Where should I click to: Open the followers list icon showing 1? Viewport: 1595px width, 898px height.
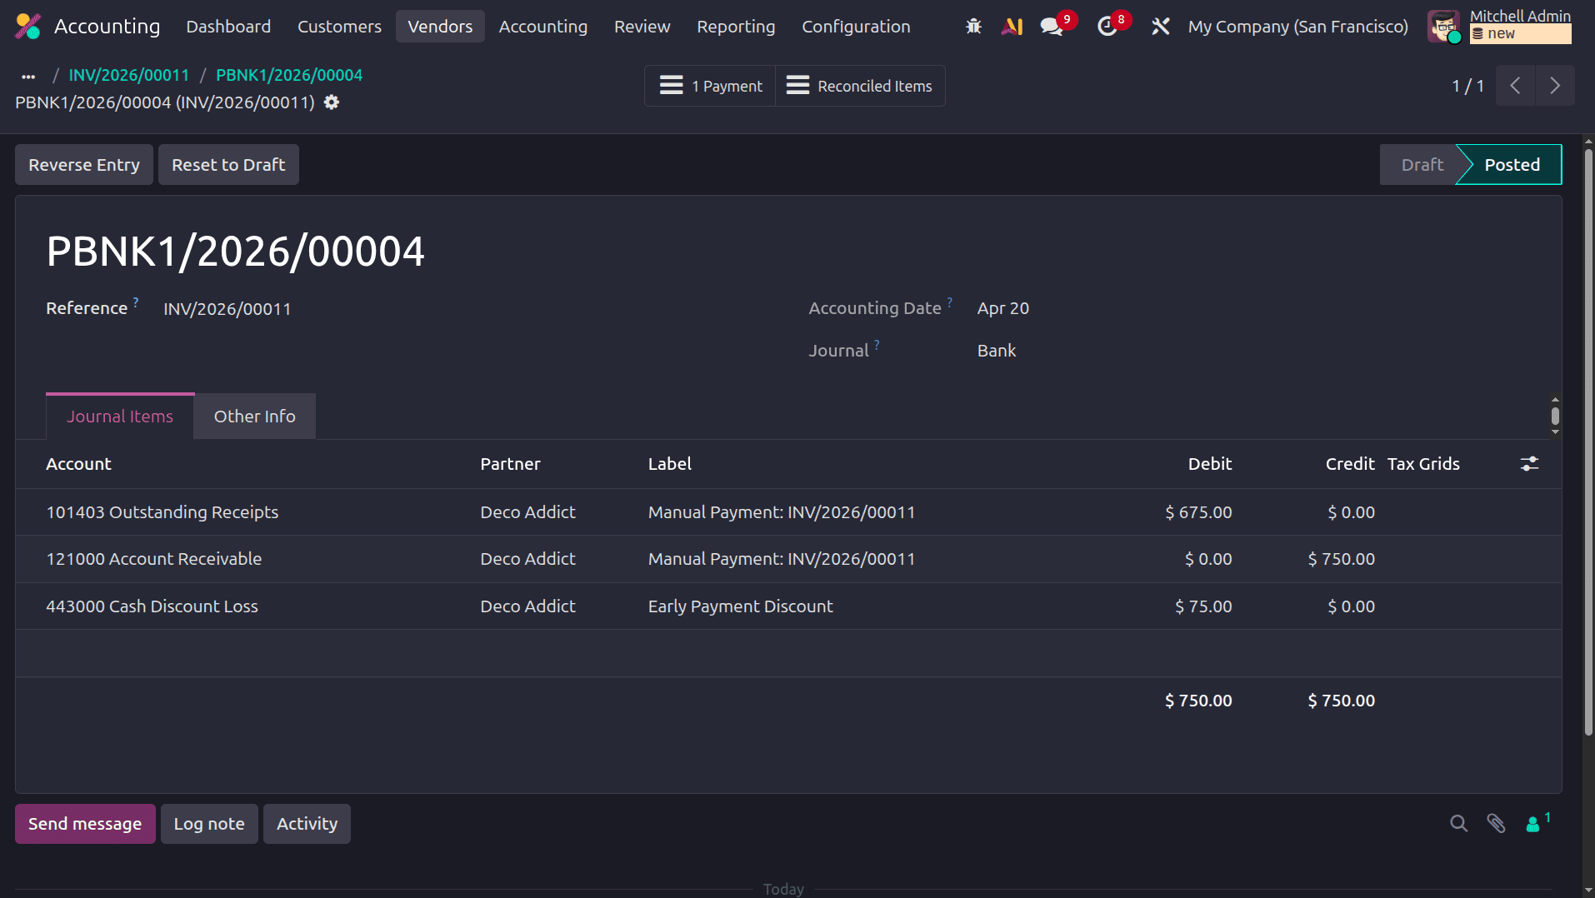click(1534, 824)
